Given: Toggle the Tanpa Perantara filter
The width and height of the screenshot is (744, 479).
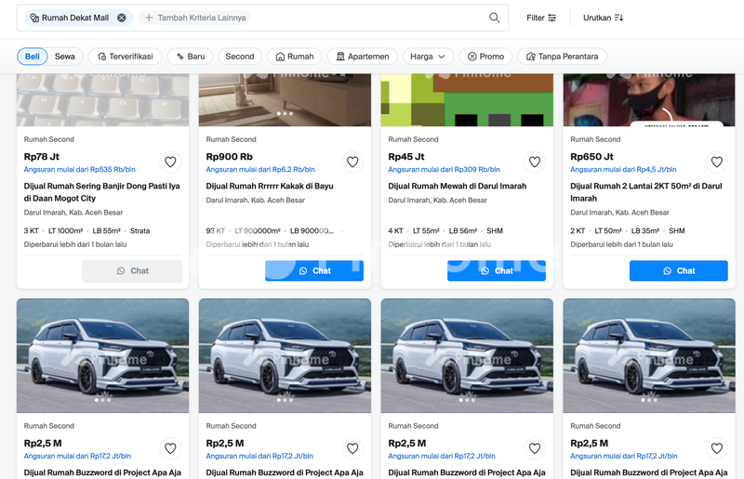Looking at the screenshot, I should click(562, 57).
